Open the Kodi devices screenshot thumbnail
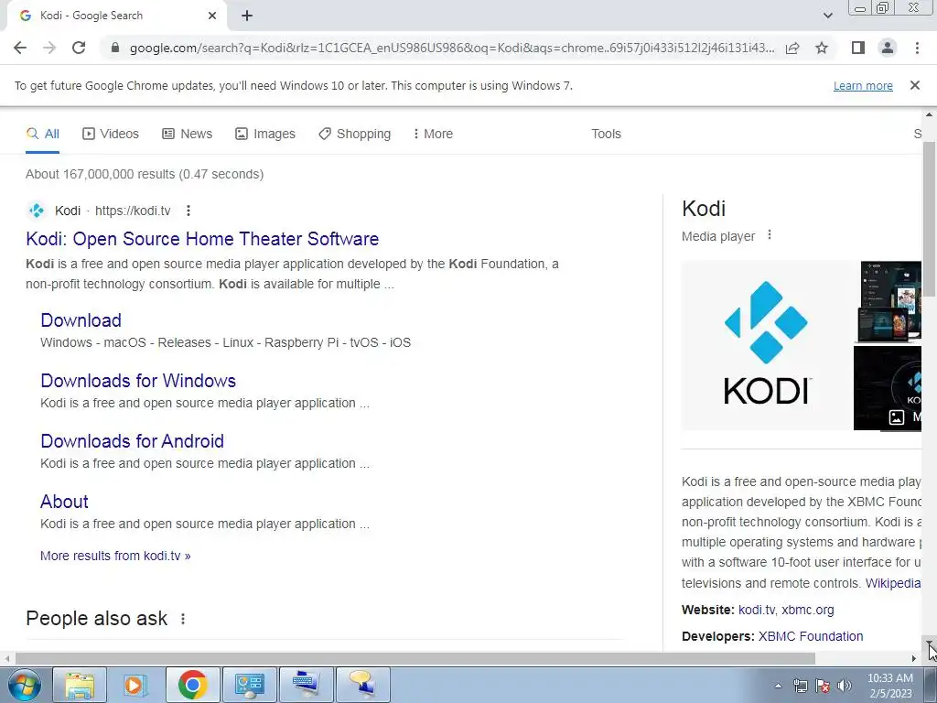Viewport: 937px width, 703px height. [888, 302]
